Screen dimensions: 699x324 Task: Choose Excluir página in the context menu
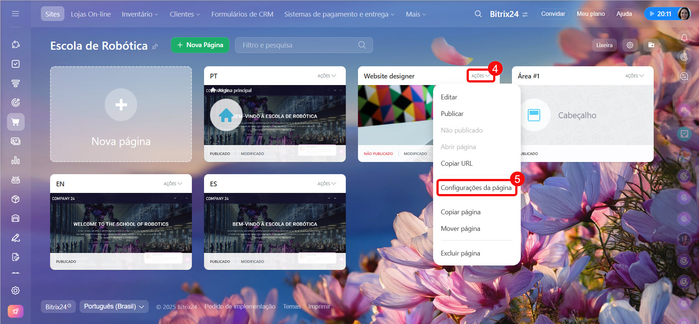(460, 253)
